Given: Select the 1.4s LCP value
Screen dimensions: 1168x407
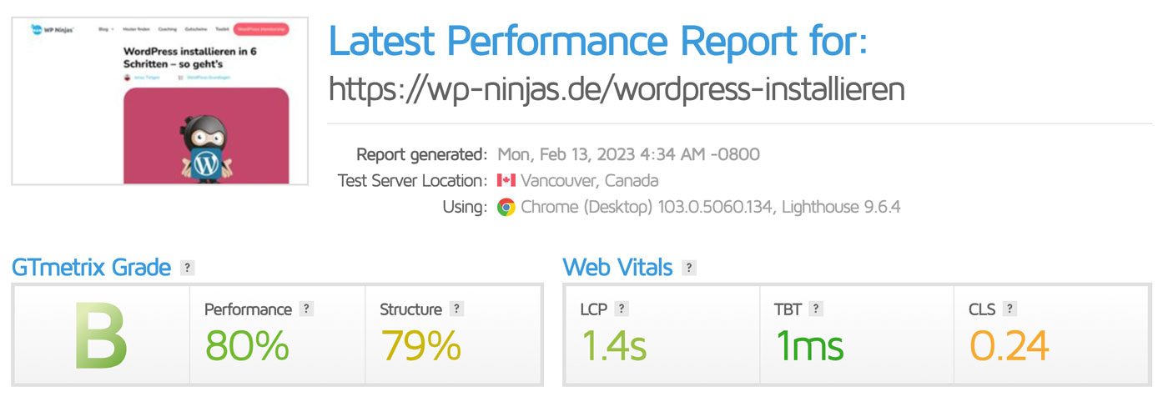Looking at the screenshot, I should [613, 345].
